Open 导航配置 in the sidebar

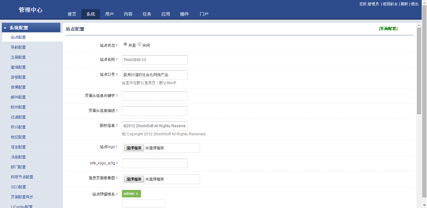pos(18,47)
